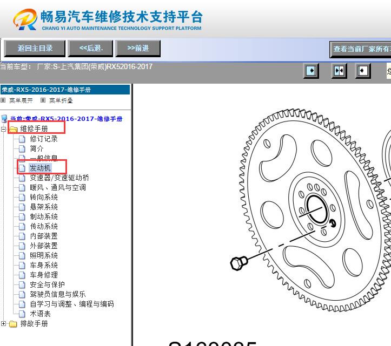Viewport: 391px width, 346px height.
Task: Select the 维修手册 folder label
Action: (34, 128)
